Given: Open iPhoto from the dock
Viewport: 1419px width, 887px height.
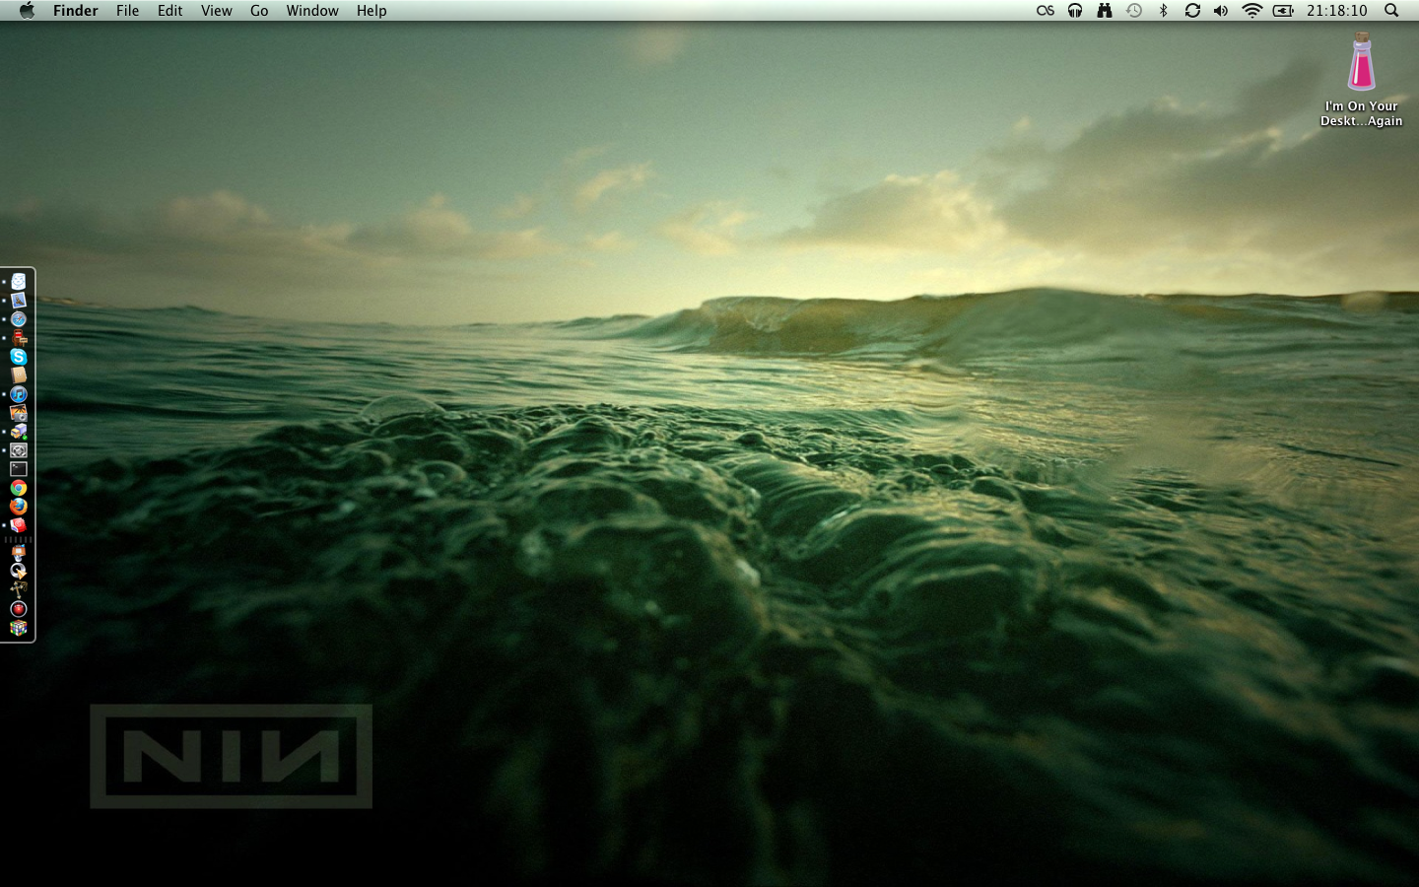Looking at the screenshot, I should tap(19, 413).
